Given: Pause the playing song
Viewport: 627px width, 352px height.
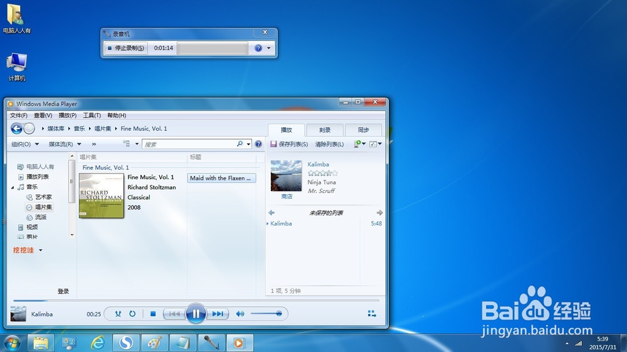Looking at the screenshot, I should [196, 314].
